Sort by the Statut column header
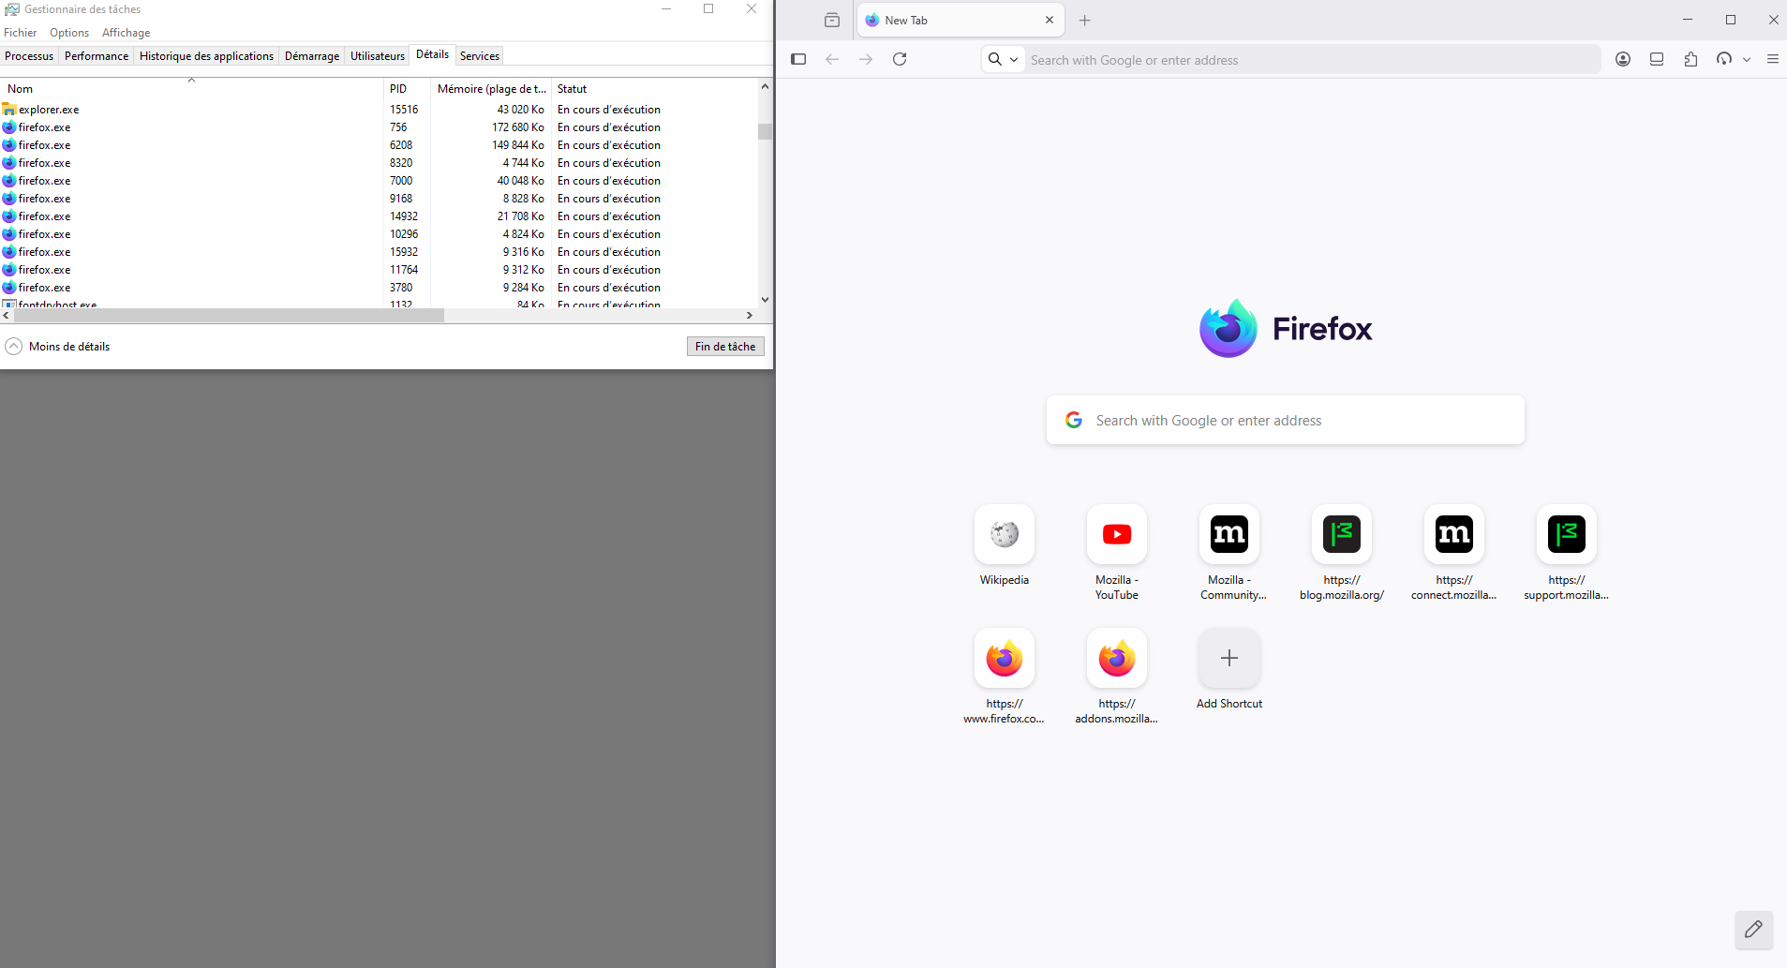 pos(654,89)
